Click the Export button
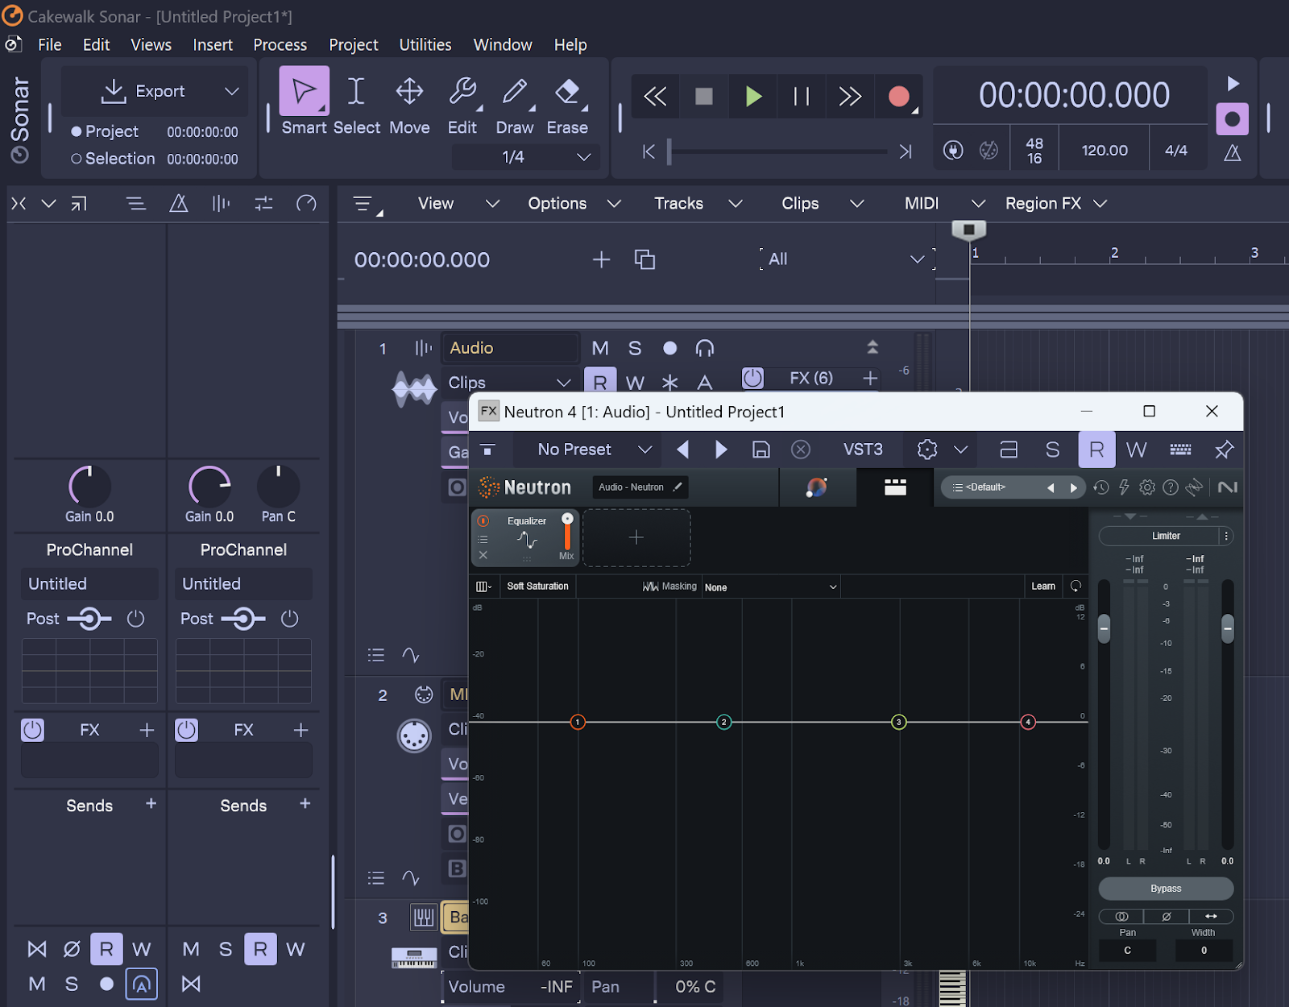 pos(143,91)
